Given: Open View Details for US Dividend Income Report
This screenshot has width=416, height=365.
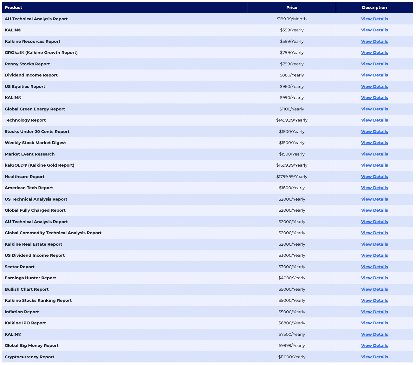Looking at the screenshot, I should click(x=374, y=255).
